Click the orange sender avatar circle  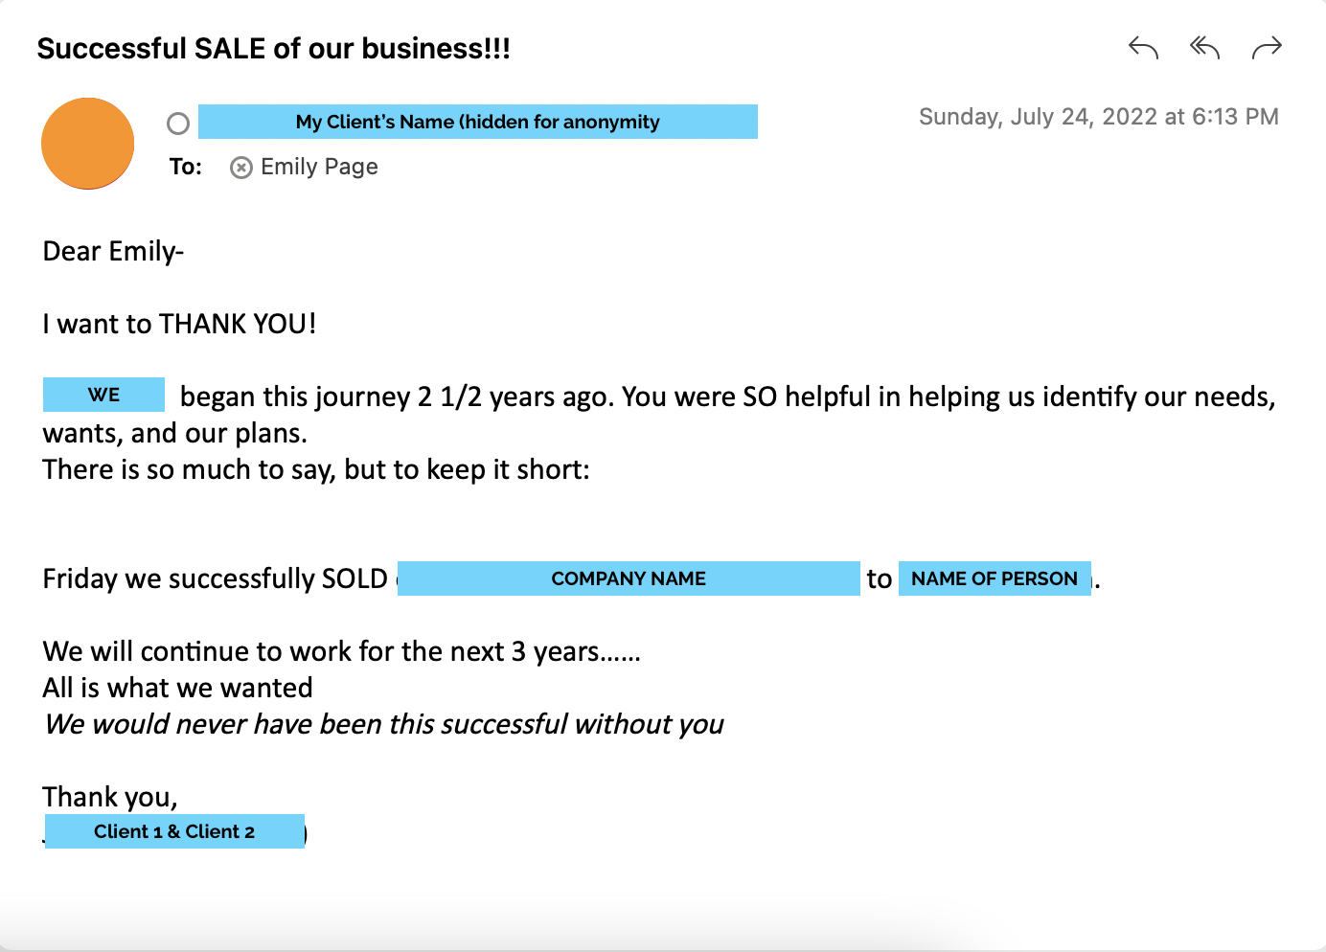tap(88, 144)
